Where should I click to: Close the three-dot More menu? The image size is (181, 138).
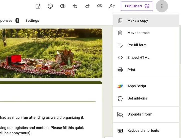[x=162, y=6]
